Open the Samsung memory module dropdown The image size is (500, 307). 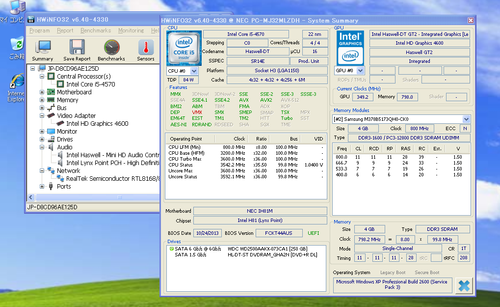point(466,119)
